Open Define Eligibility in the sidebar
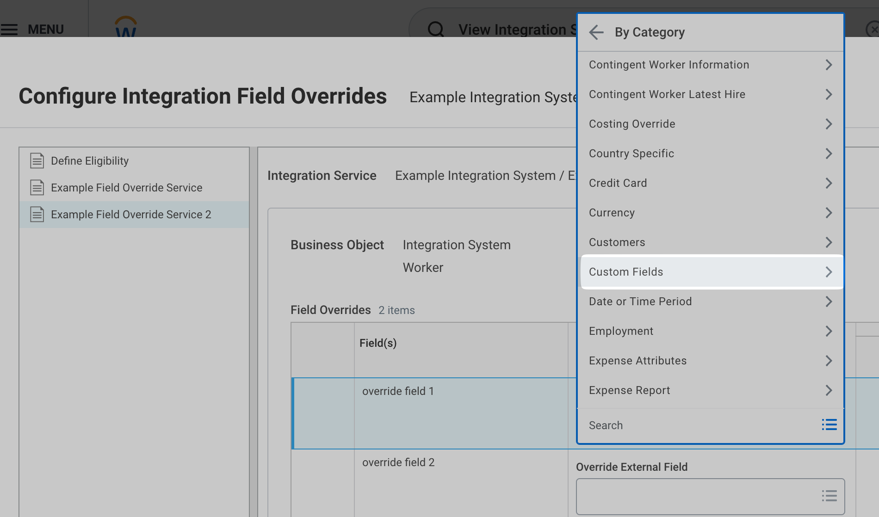The width and height of the screenshot is (879, 517). 134,161
